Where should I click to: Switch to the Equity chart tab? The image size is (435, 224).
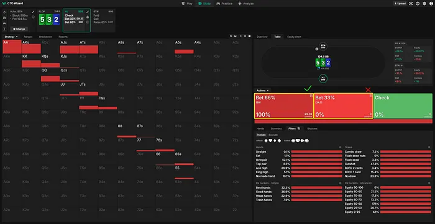coord(294,37)
